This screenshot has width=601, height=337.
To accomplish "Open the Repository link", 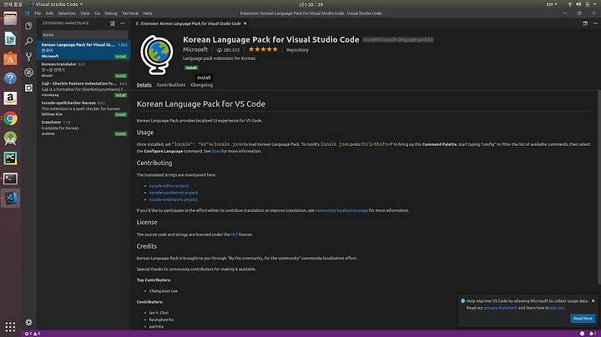I will [x=297, y=50].
